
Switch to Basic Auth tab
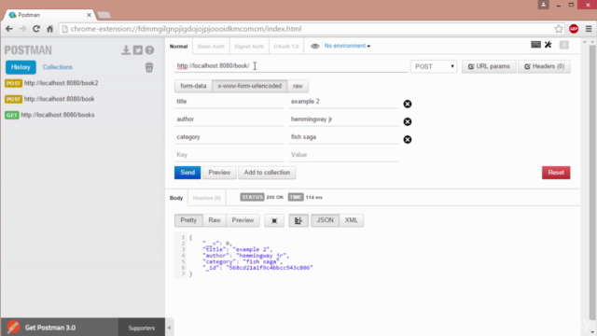[x=211, y=46]
